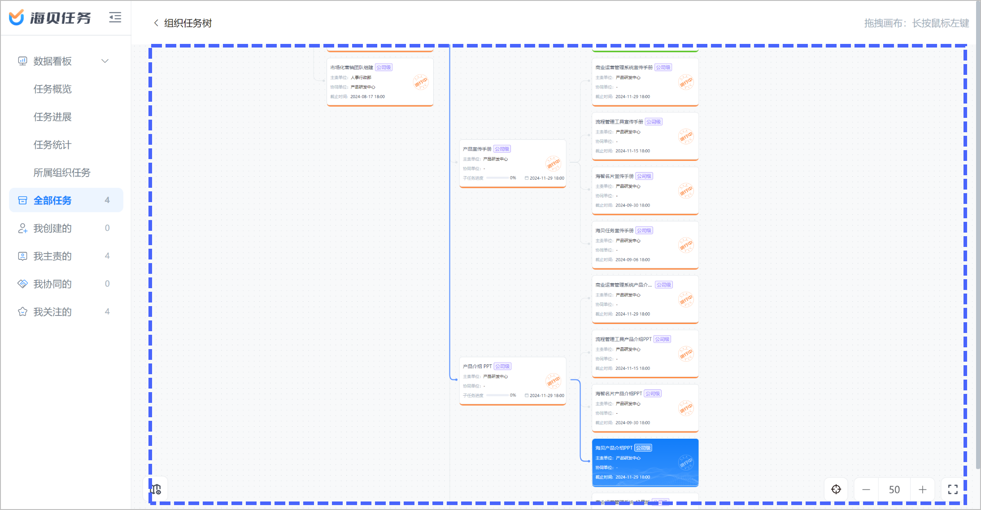Click 公司级 tag on 产品介绍 PPT card

[503, 366]
